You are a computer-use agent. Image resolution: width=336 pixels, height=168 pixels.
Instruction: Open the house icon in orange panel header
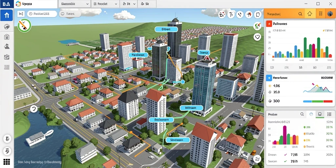[310, 14]
